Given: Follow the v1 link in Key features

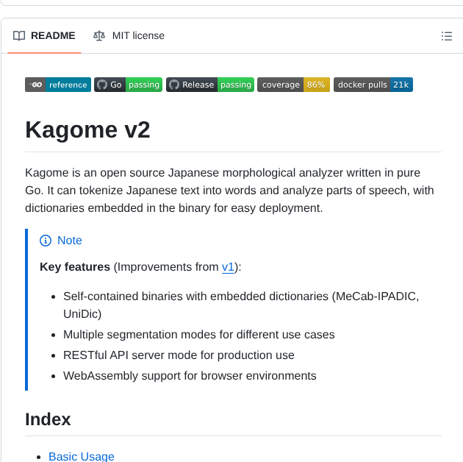Looking at the screenshot, I should point(228,267).
